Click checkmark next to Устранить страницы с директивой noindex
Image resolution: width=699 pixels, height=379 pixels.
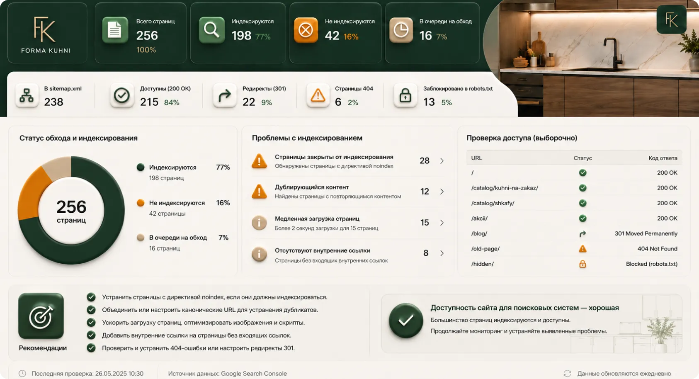[x=91, y=297]
